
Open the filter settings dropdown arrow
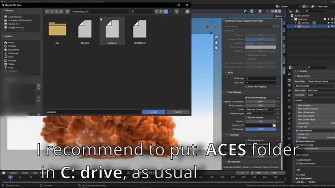181,11
